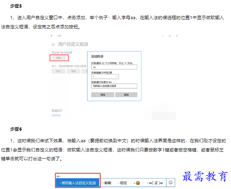Minimize the settings window
The image size is (231, 189).
[163, 36]
